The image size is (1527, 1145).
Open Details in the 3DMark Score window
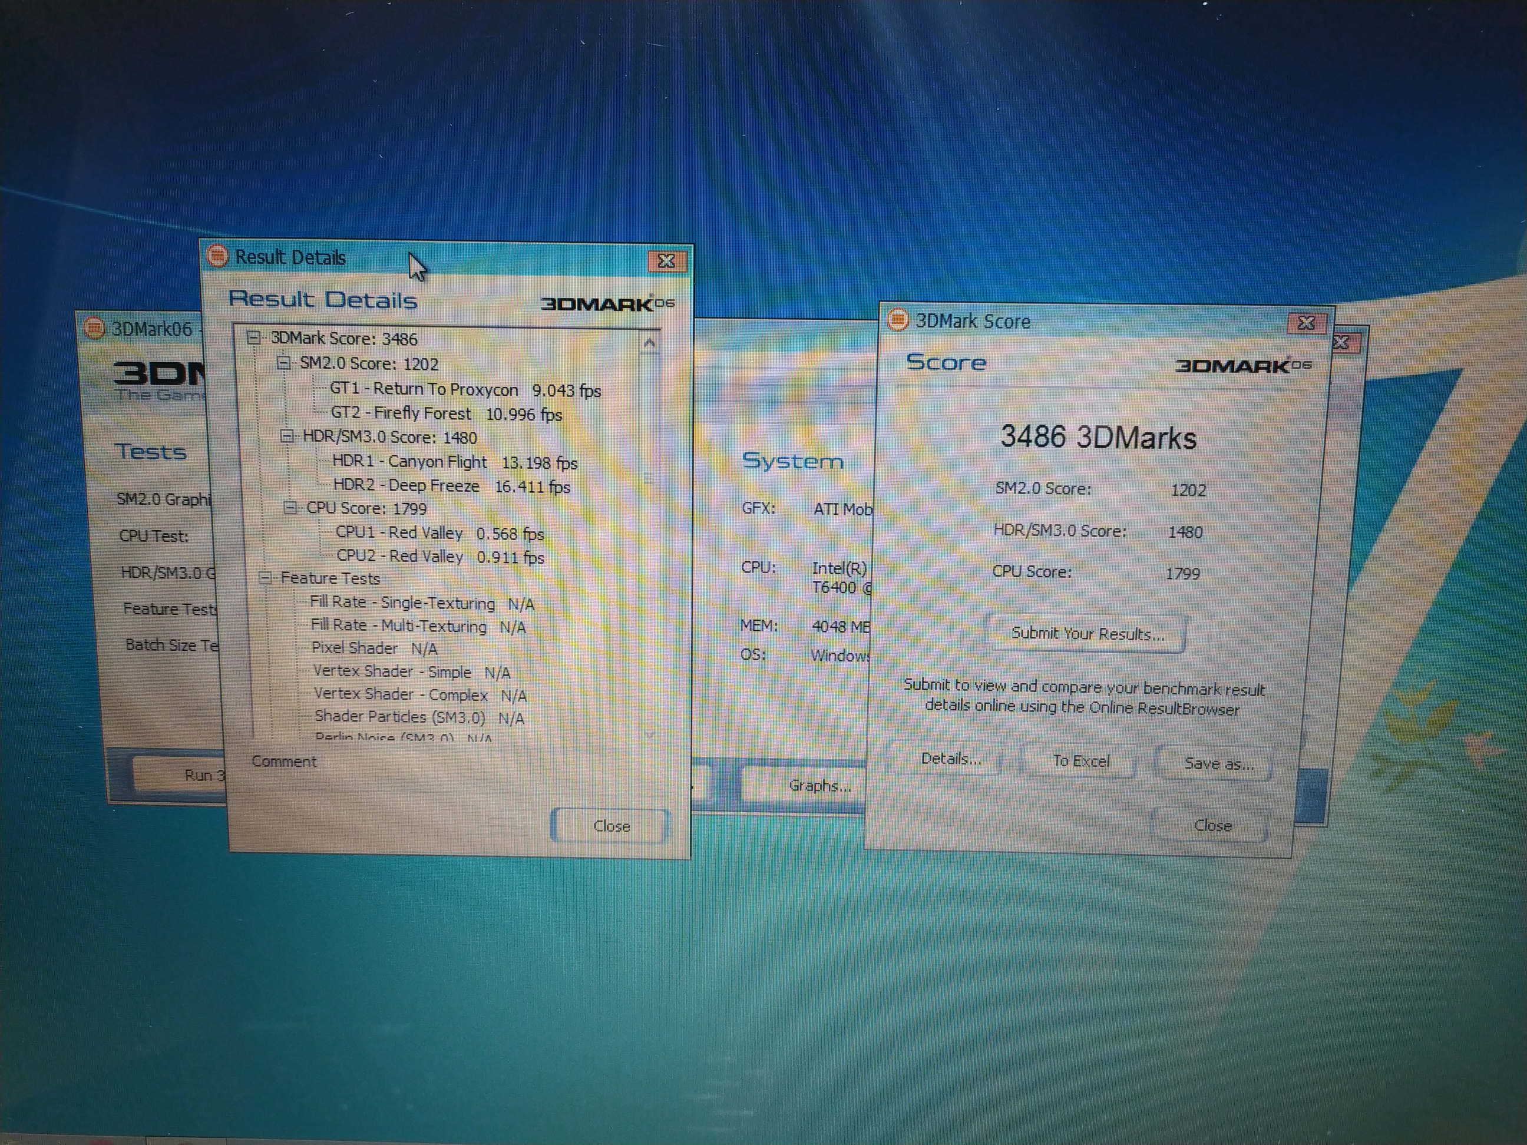(951, 759)
